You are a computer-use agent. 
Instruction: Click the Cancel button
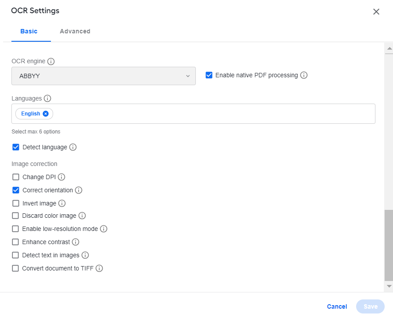click(x=337, y=306)
